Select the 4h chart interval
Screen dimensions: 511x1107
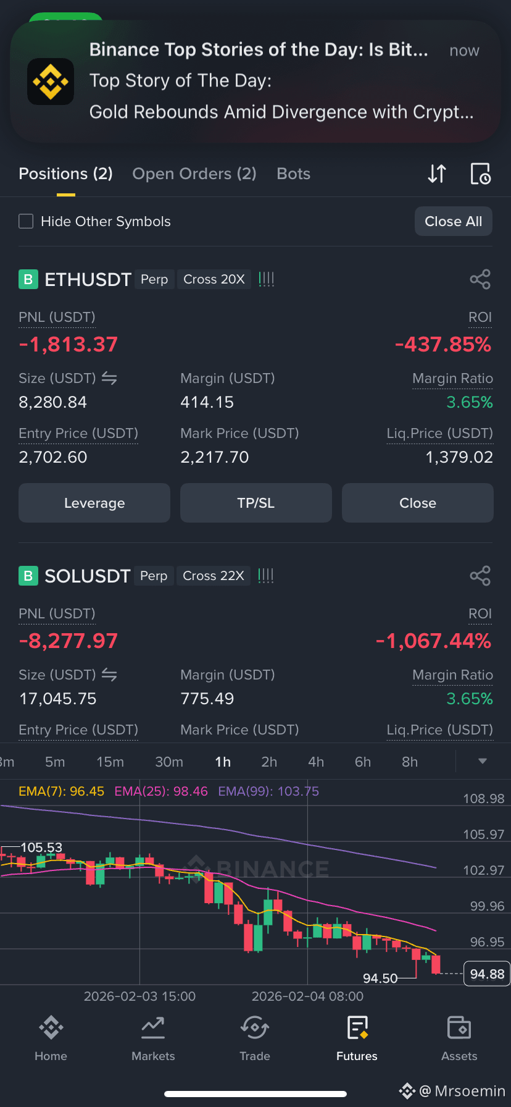[316, 762]
